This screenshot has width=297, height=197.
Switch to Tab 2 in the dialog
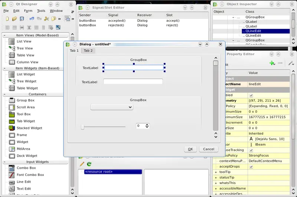pyautogui.click(x=88, y=51)
